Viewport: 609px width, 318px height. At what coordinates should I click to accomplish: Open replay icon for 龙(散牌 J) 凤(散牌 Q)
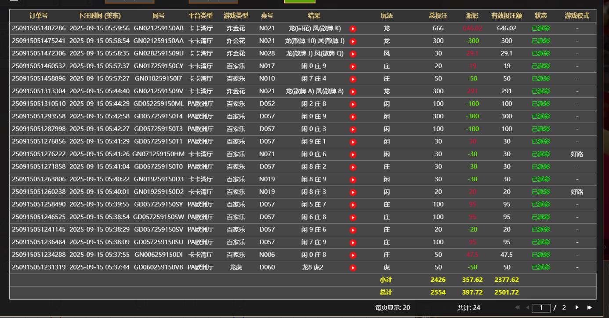352,54
